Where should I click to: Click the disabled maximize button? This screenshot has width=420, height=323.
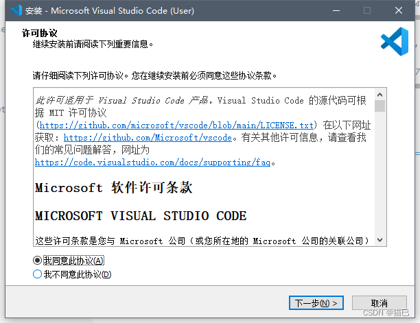(x=367, y=11)
